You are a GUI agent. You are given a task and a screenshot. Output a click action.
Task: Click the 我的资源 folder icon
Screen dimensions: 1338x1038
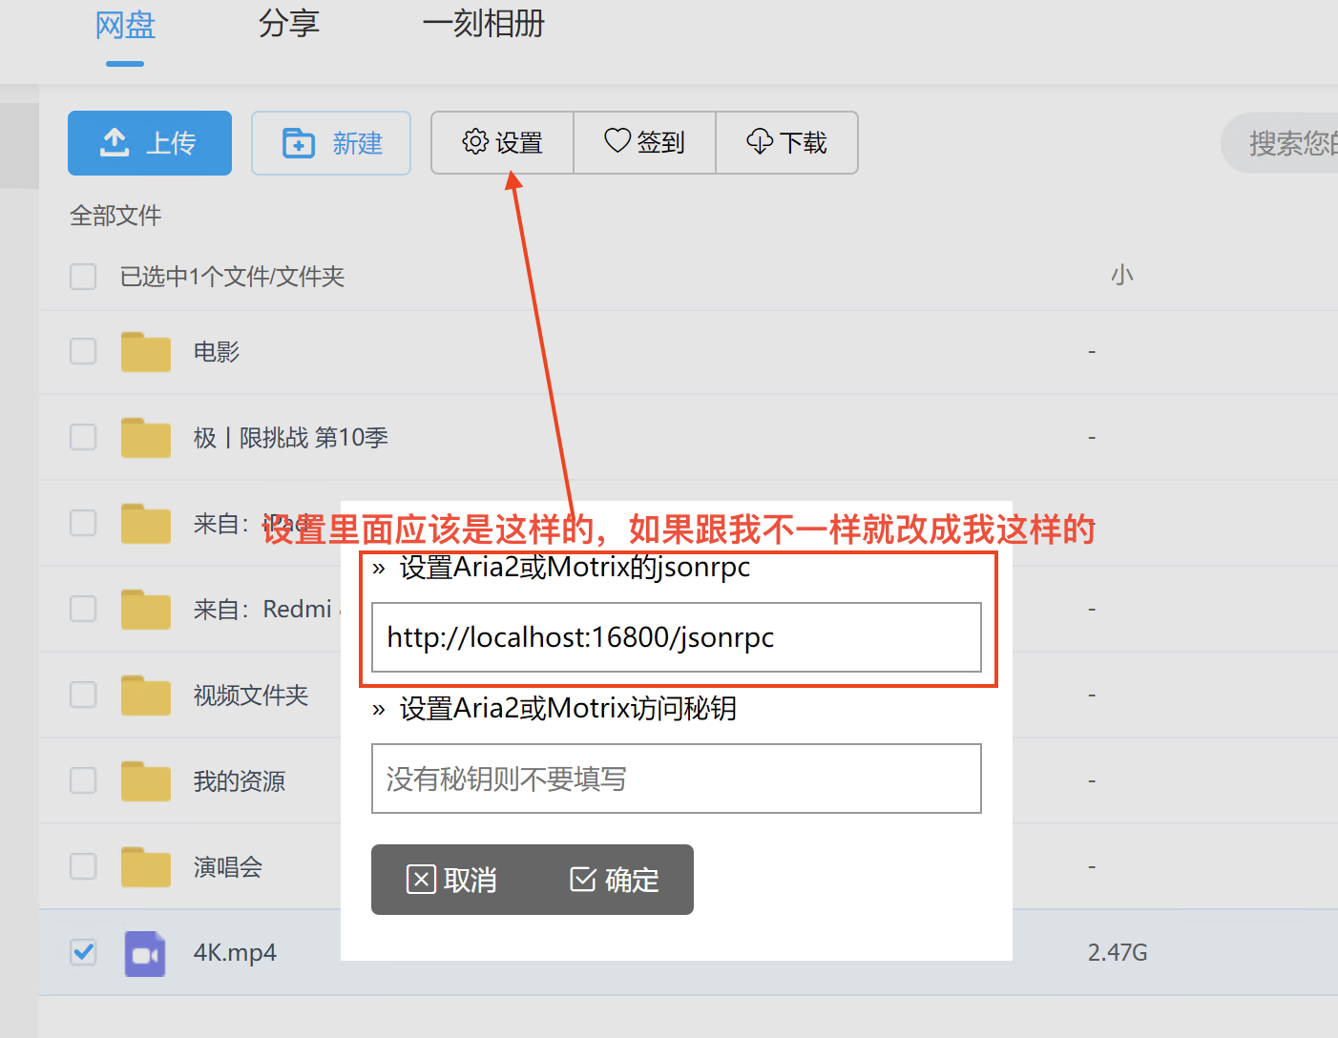(x=146, y=780)
